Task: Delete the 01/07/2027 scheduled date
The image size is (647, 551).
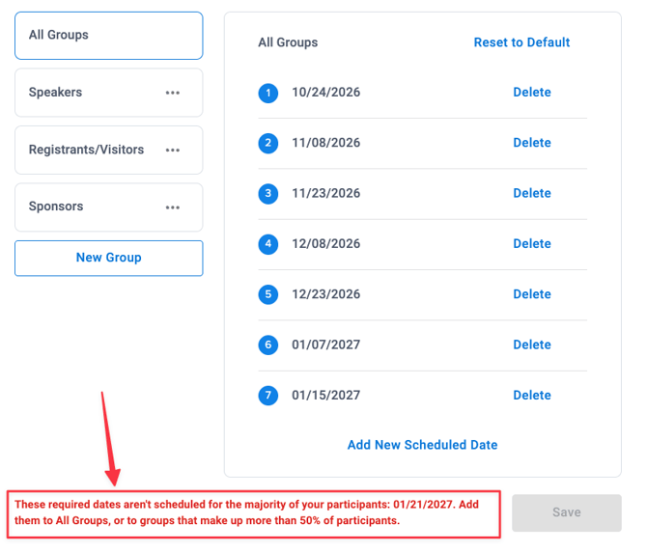Action: pos(532,344)
